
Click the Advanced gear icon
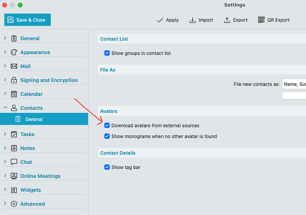tap(14, 204)
